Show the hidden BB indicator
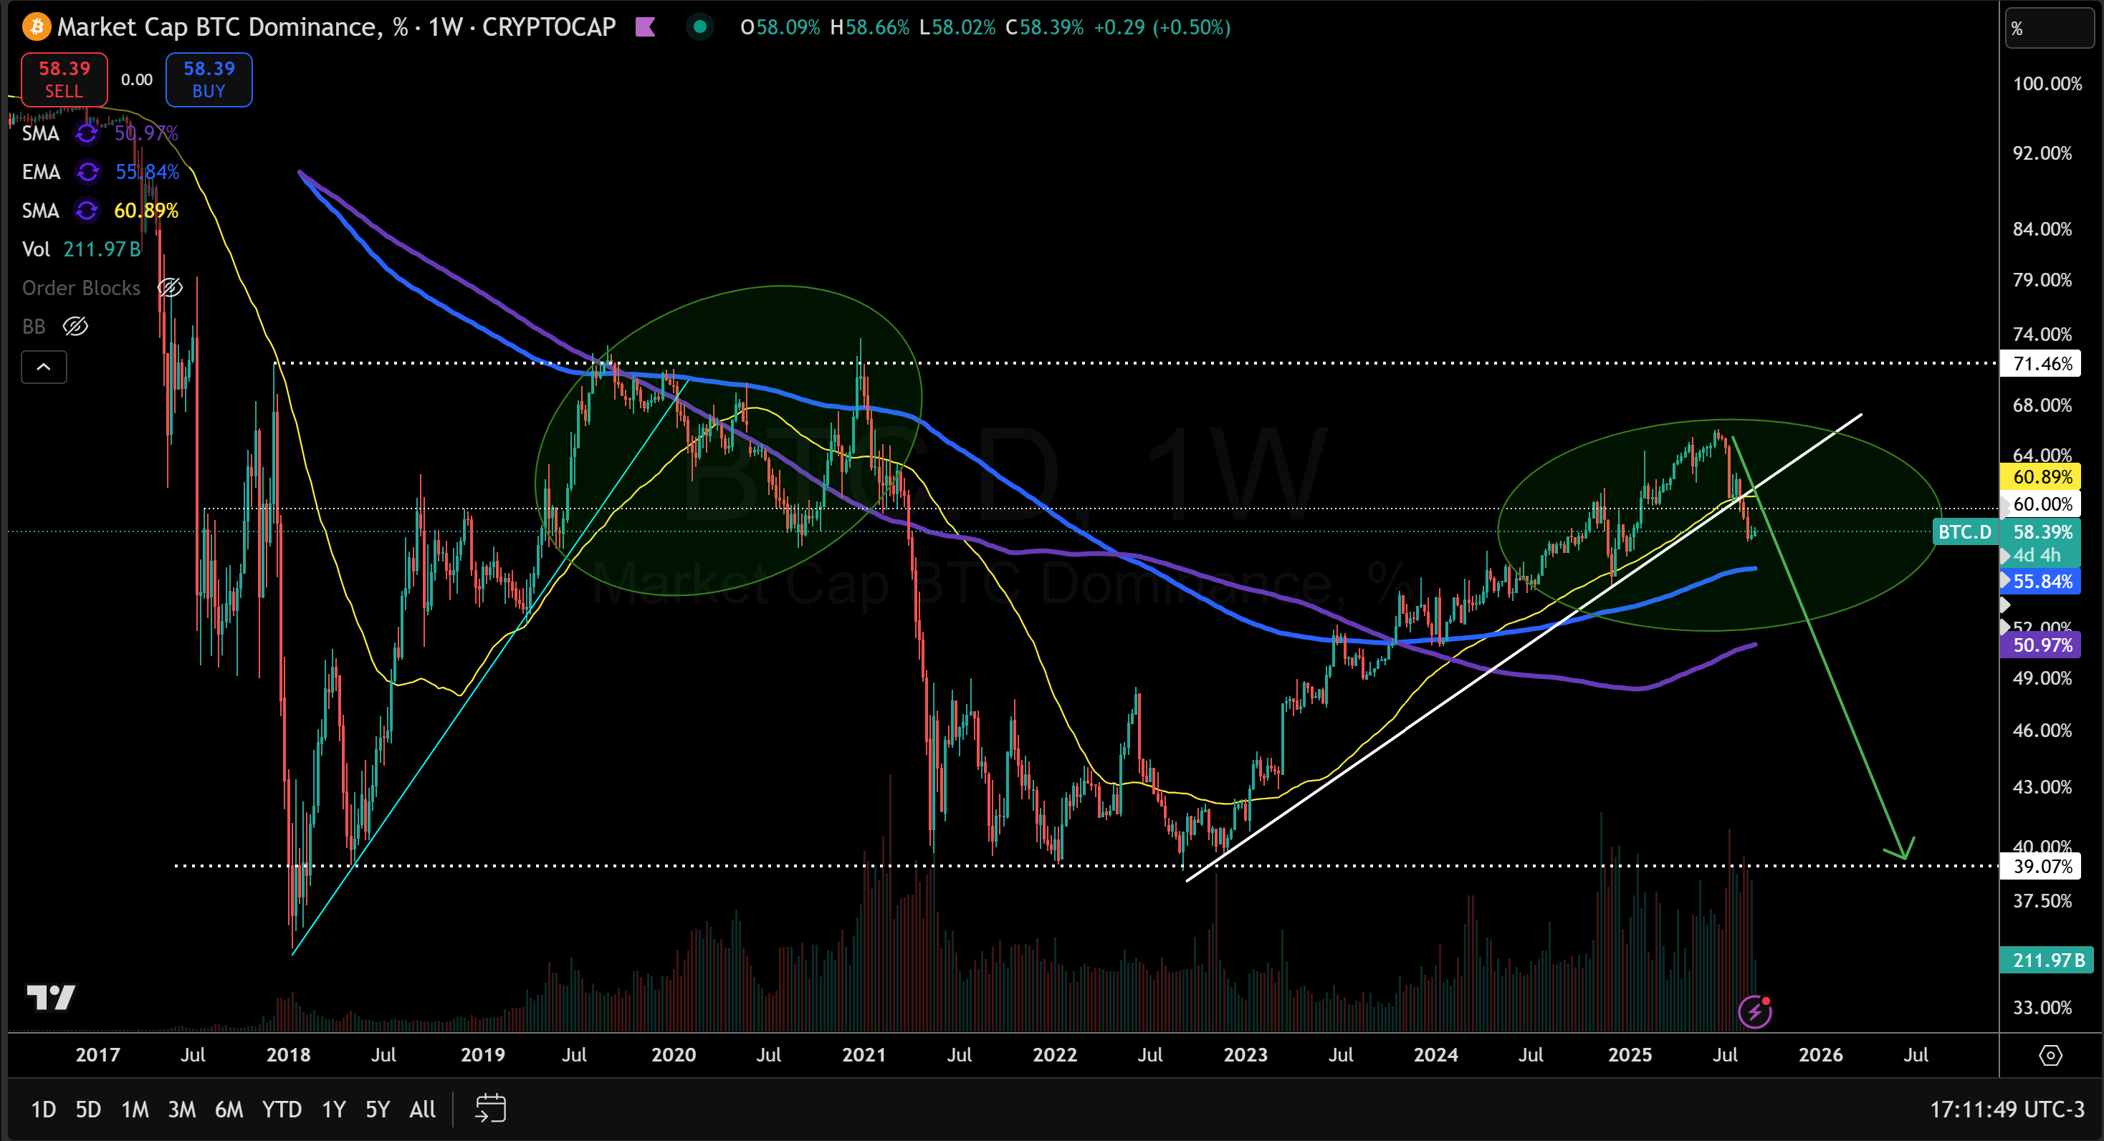The height and width of the screenshot is (1141, 2104). click(x=75, y=327)
